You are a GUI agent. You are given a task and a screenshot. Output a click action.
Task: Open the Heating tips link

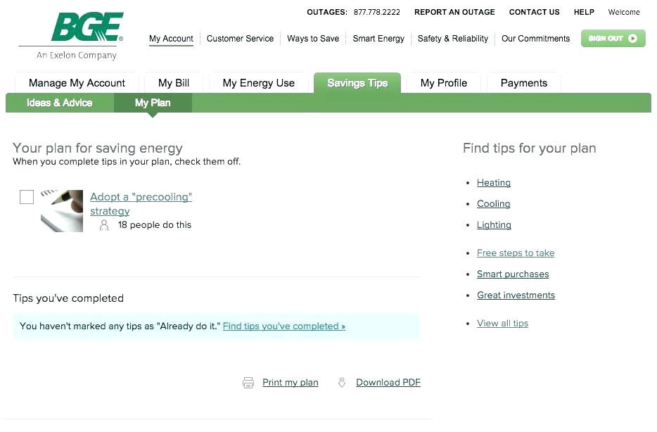tap(494, 183)
